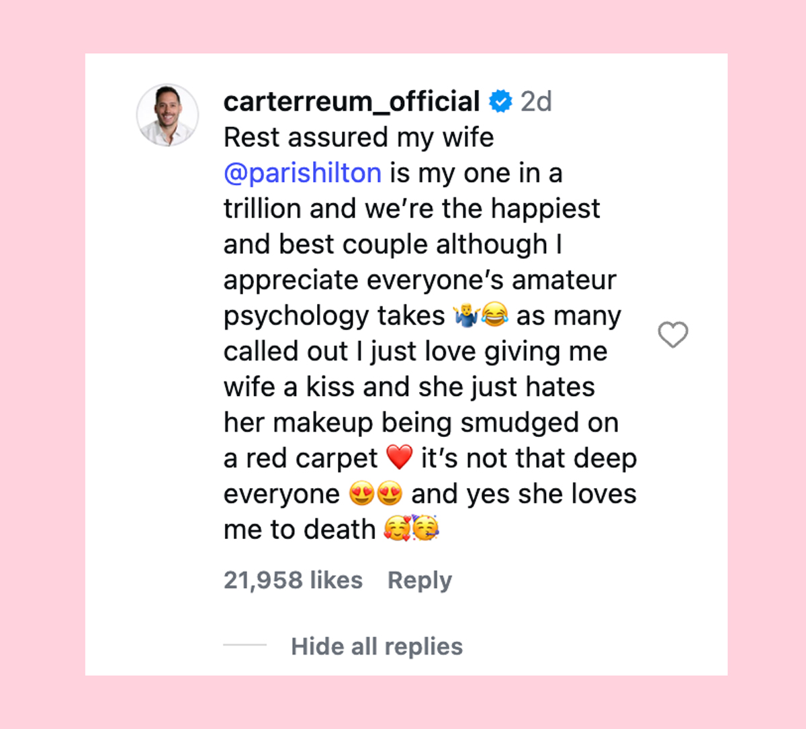Click the laughing-crying emoji after psychology takes
This screenshot has height=729, width=806.
point(496,315)
